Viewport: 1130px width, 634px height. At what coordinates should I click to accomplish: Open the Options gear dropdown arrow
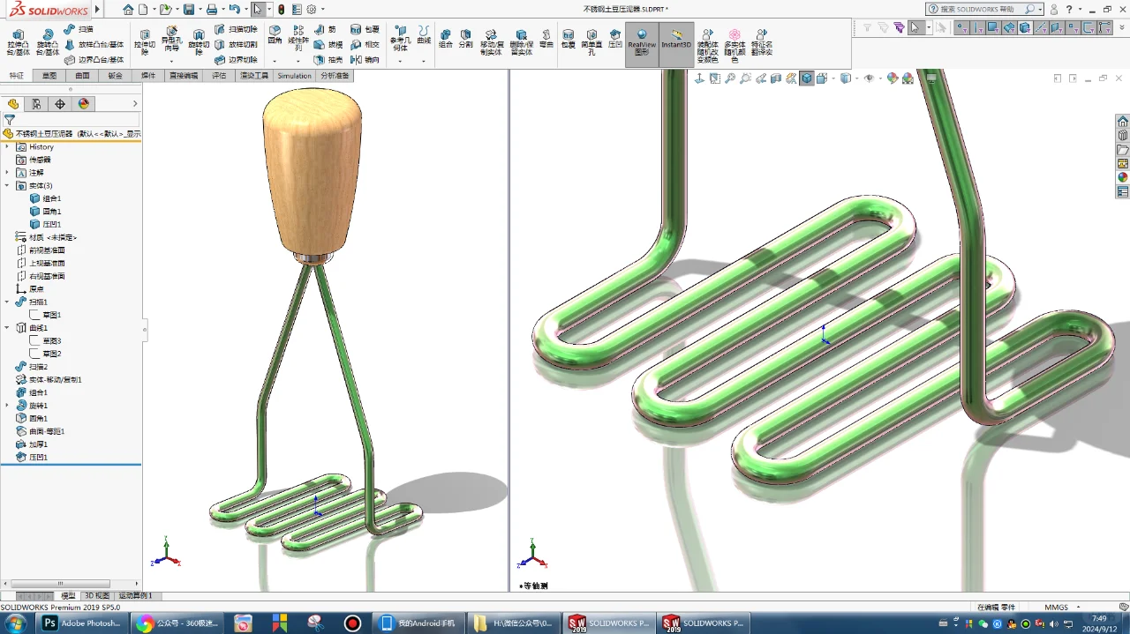coord(322,10)
